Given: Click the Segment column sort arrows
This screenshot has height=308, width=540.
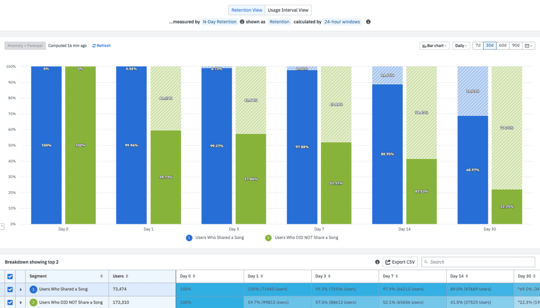Looking at the screenshot, I should 101,276.
